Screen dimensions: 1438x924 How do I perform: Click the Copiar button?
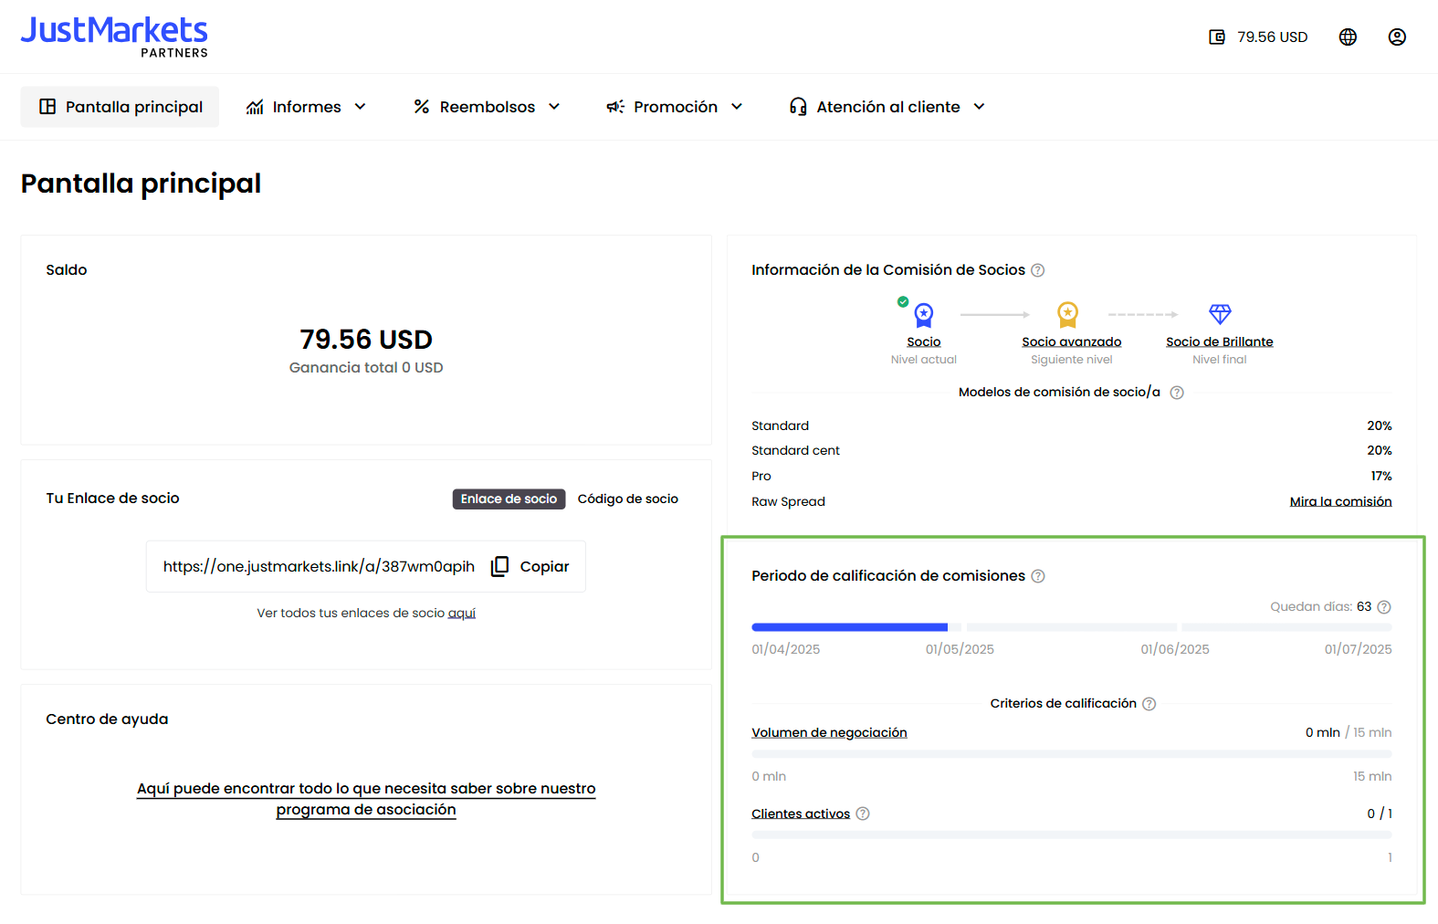530,566
